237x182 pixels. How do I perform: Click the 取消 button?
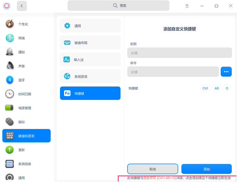[x=153, y=169]
